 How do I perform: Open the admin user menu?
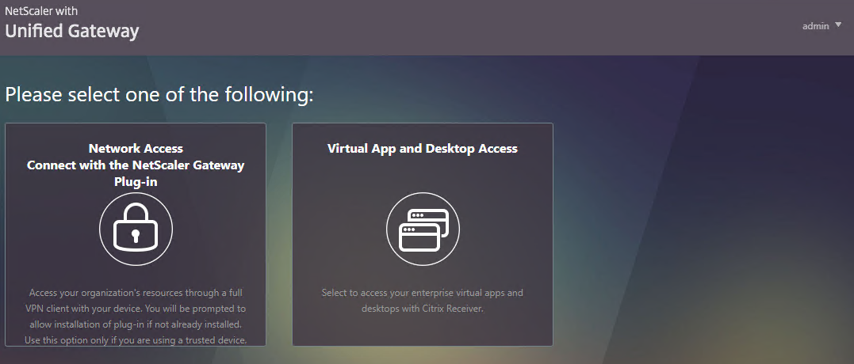(816, 26)
